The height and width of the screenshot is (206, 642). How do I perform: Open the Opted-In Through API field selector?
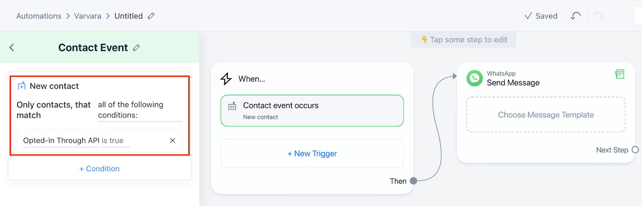coord(61,141)
